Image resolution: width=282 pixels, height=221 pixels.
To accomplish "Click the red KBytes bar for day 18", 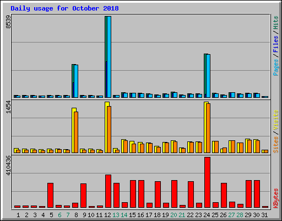I will [158, 194].
